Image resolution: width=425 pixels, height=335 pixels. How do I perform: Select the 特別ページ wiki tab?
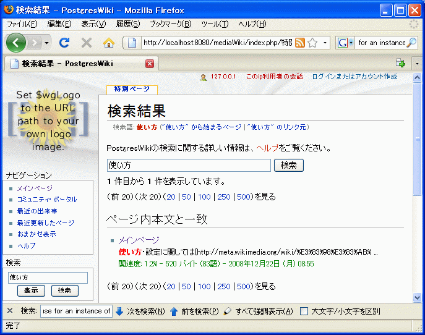coord(132,89)
